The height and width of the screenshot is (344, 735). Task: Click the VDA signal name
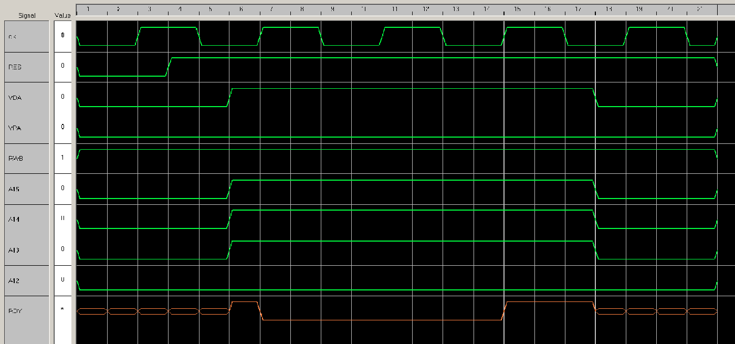[26, 97]
